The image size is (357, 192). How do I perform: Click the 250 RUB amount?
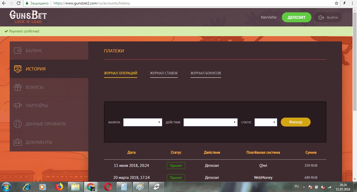click(x=311, y=166)
